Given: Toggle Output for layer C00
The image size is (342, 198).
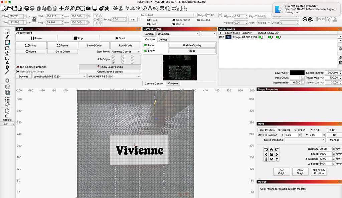Looking at the screenshot, I should click(261, 37).
